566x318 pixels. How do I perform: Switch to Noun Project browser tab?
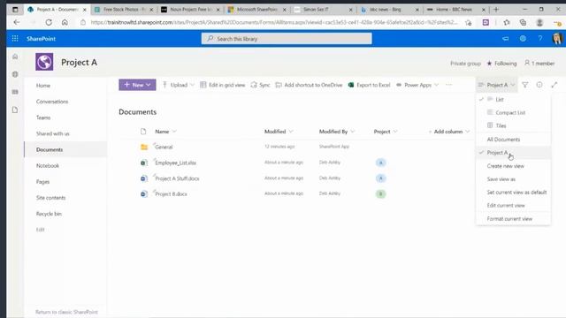click(191, 10)
